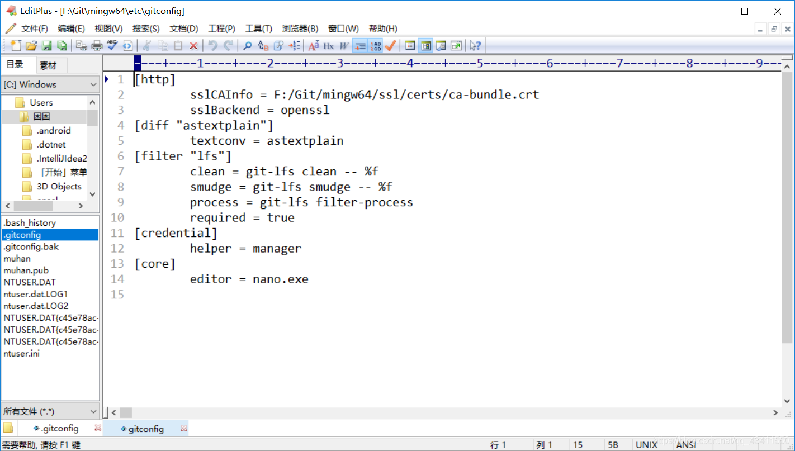Restore the inner document window

[x=774, y=29]
